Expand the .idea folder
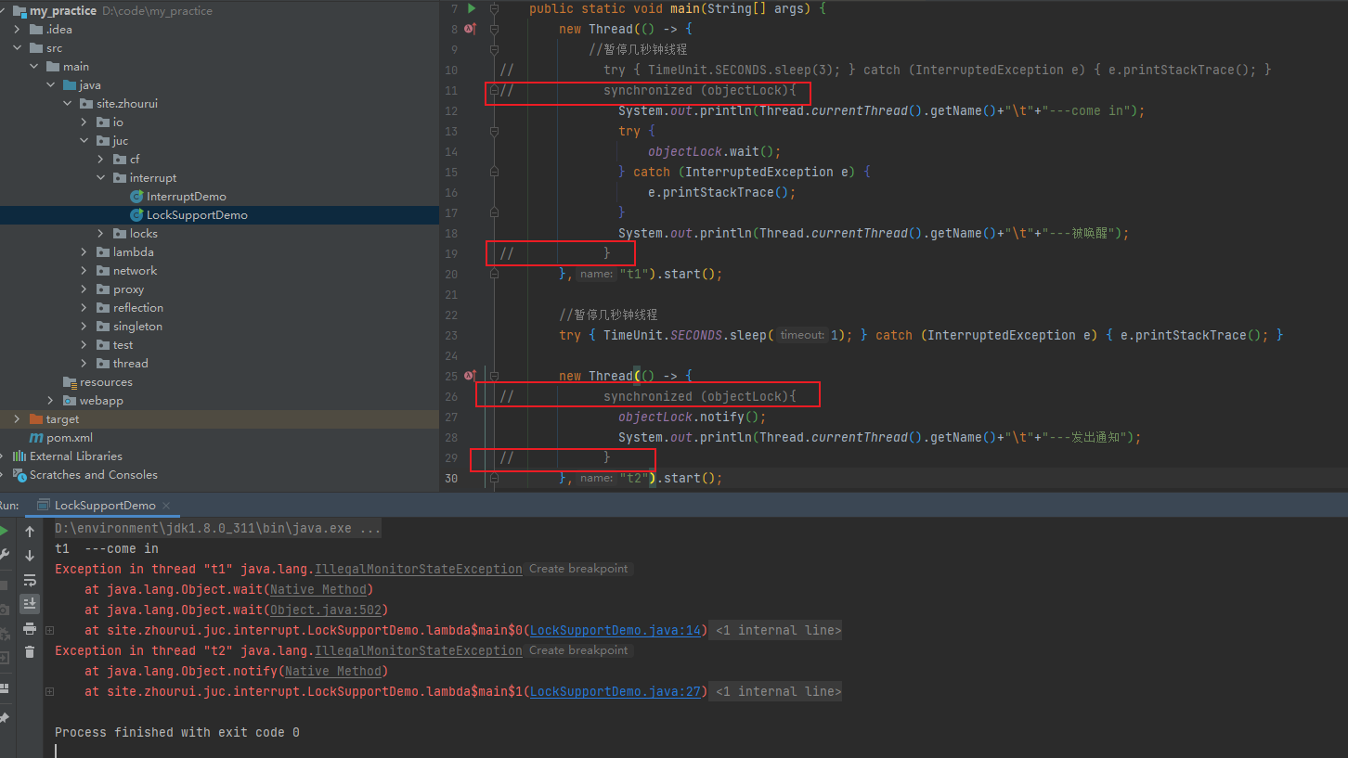Image resolution: width=1348 pixels, height=758 pixels. click(x=18, y=30)
